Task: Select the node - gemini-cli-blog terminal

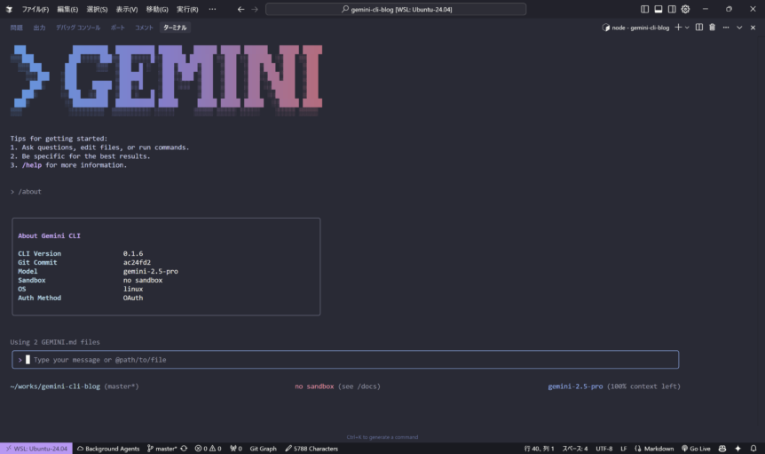Action: click(x=635, y=28)
